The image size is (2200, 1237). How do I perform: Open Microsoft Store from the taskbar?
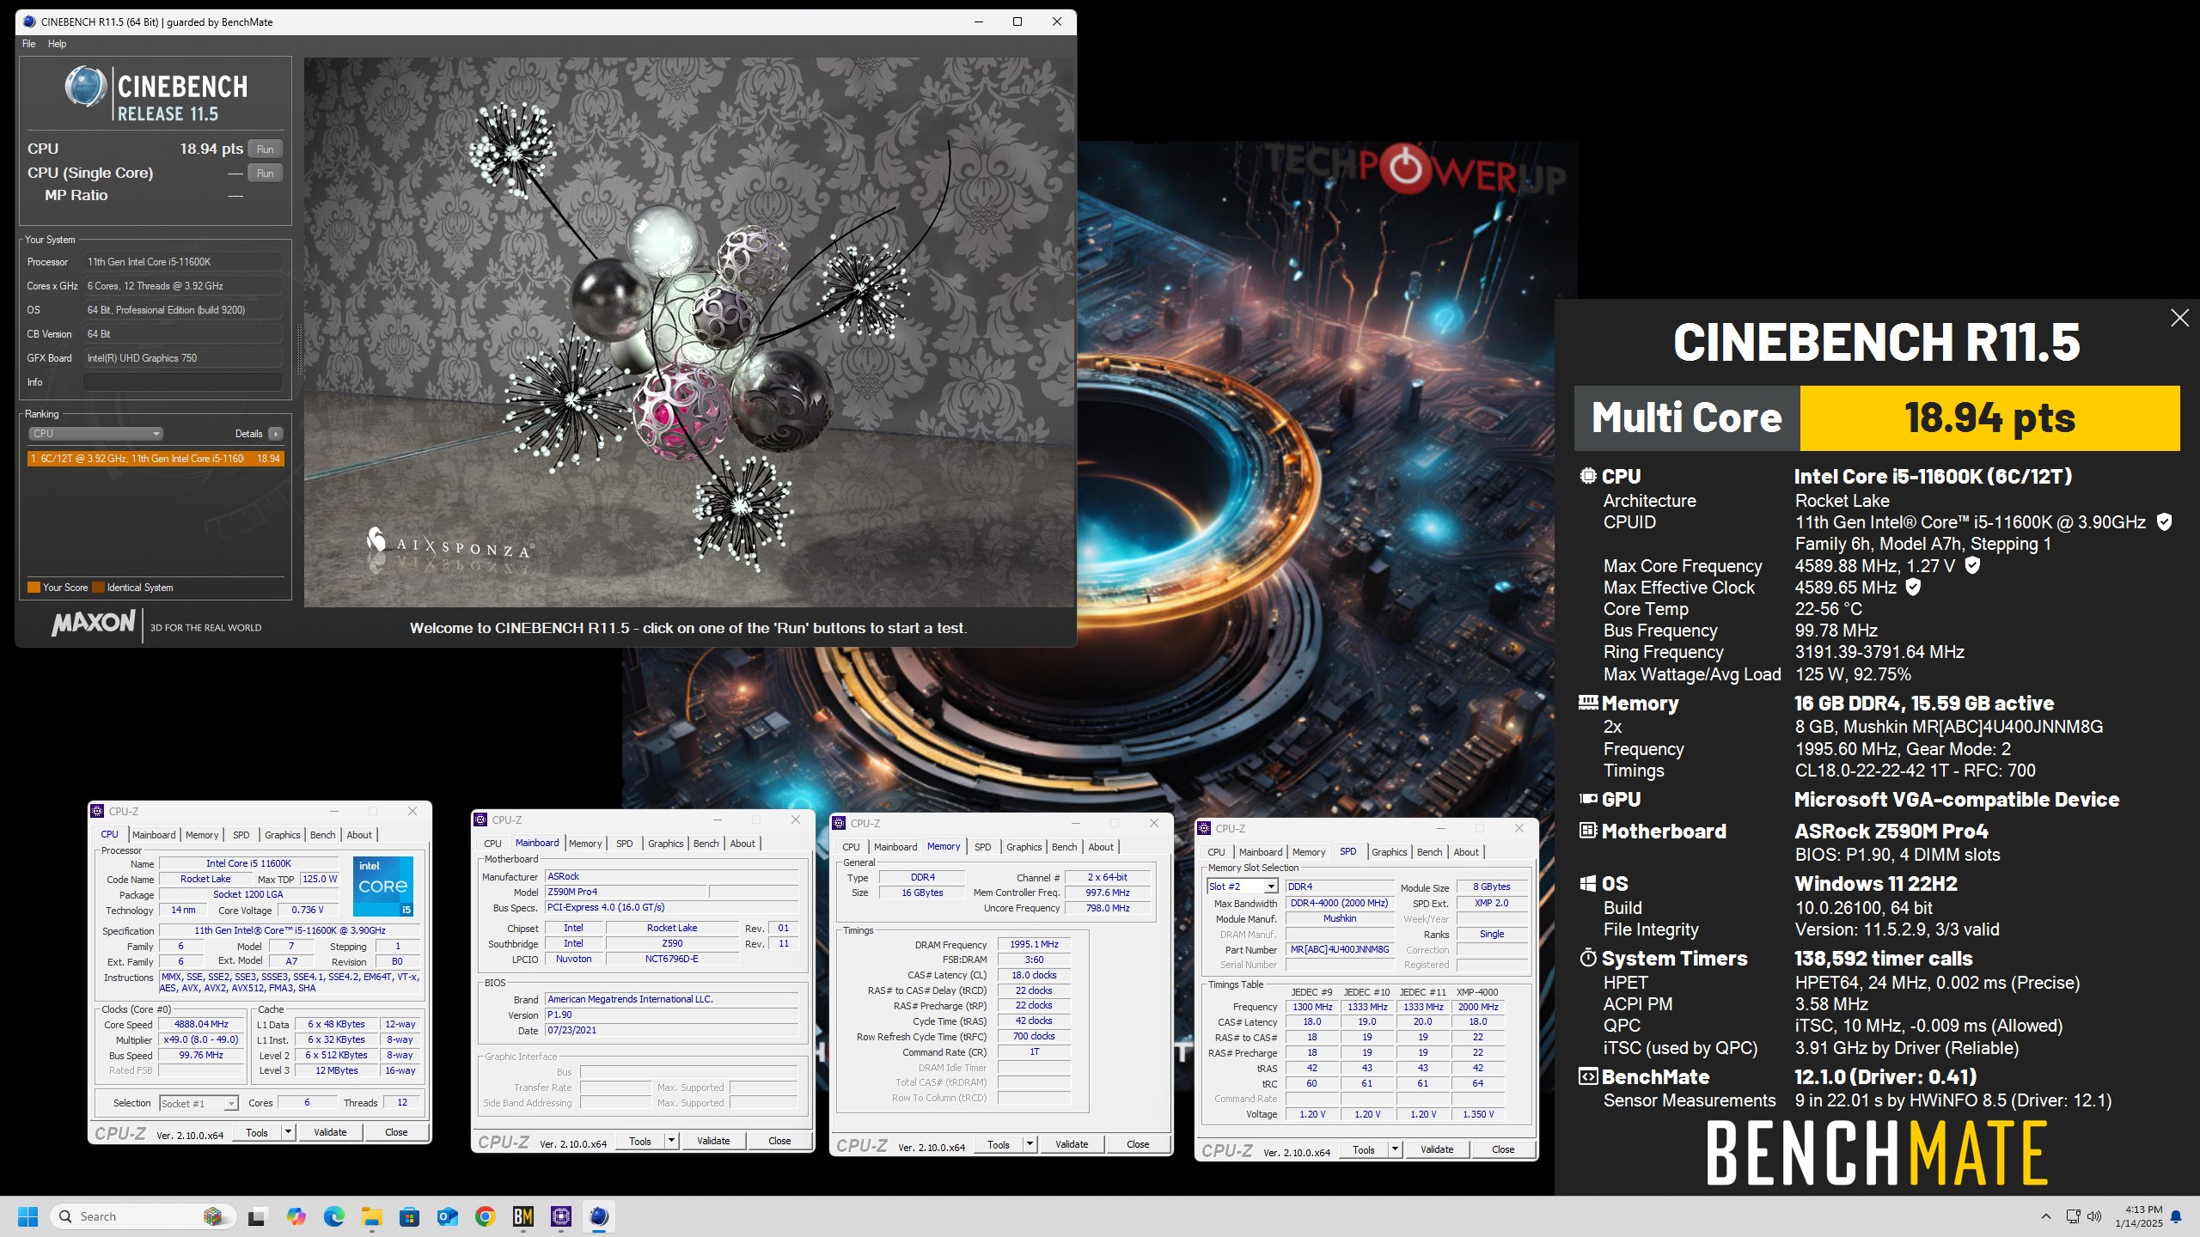409,1216
